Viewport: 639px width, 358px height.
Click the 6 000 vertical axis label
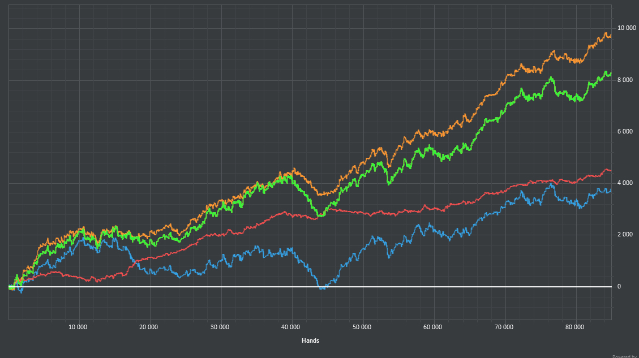click(x=624, y=132)
